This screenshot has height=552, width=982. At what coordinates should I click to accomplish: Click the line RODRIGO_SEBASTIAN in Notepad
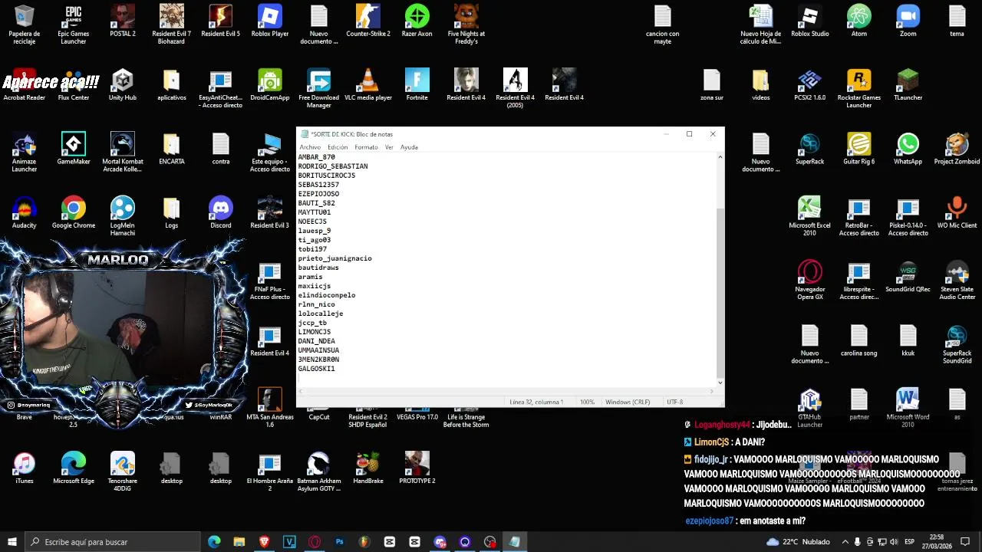click(x=333, y=166)
